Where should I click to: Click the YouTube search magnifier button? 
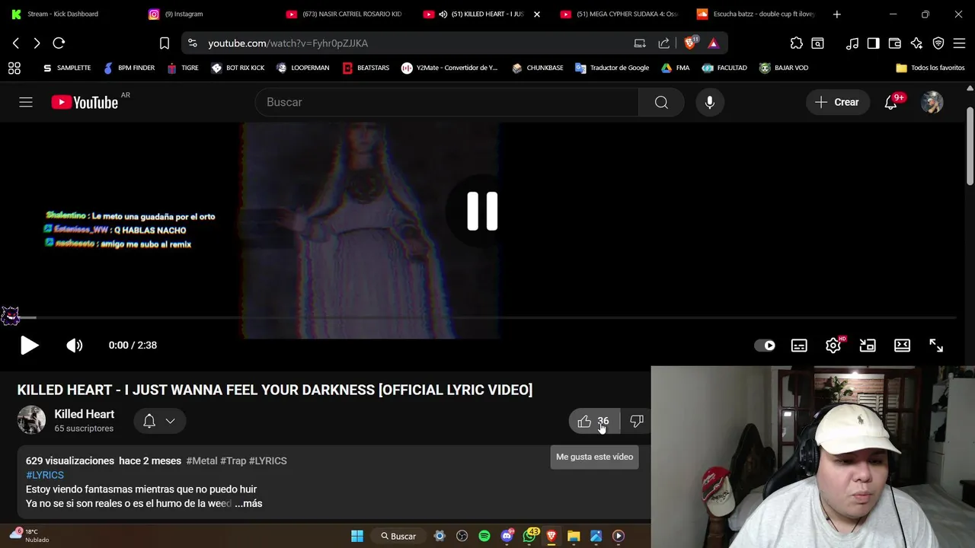tap(661, 102)
